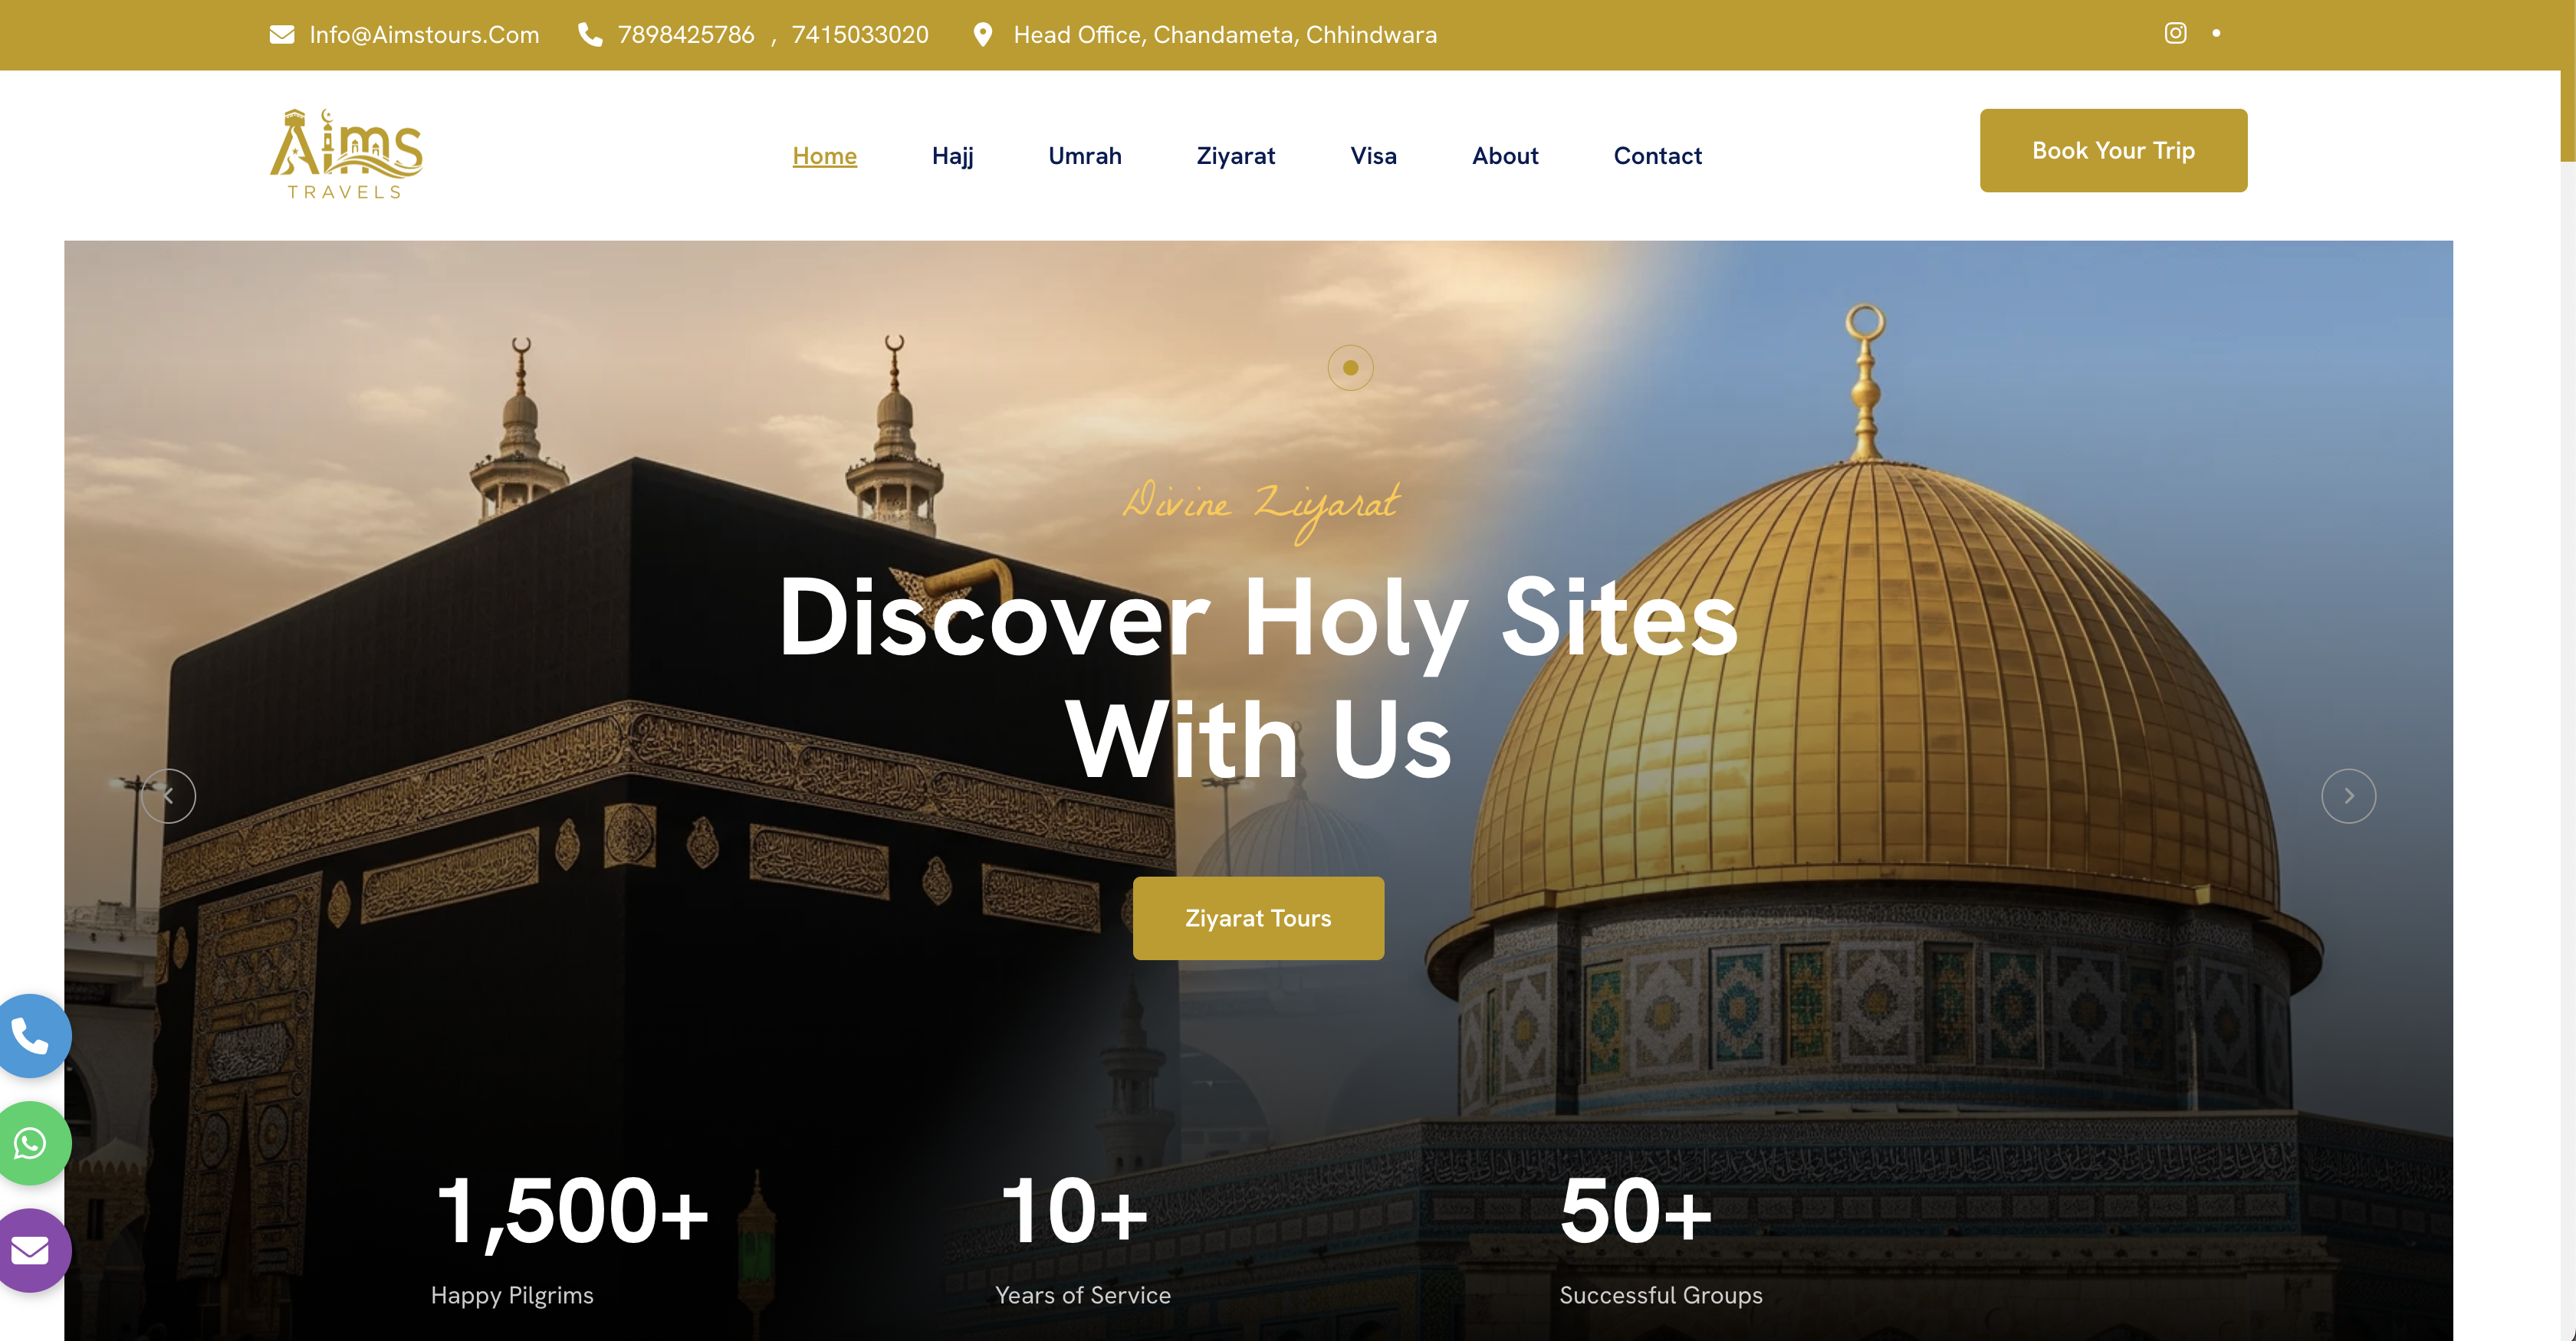This screenshot has height=1341, width=2576.
Task: Click the location pin icon near Head Office
Action: click(983, 35)
